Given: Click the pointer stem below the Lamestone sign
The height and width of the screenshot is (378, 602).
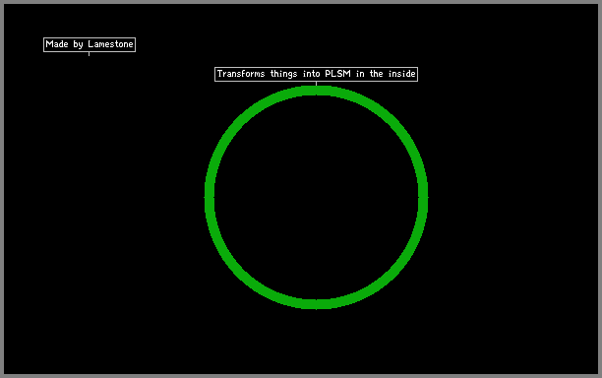Looking at the screenshot, I should [x=90, y=54].
